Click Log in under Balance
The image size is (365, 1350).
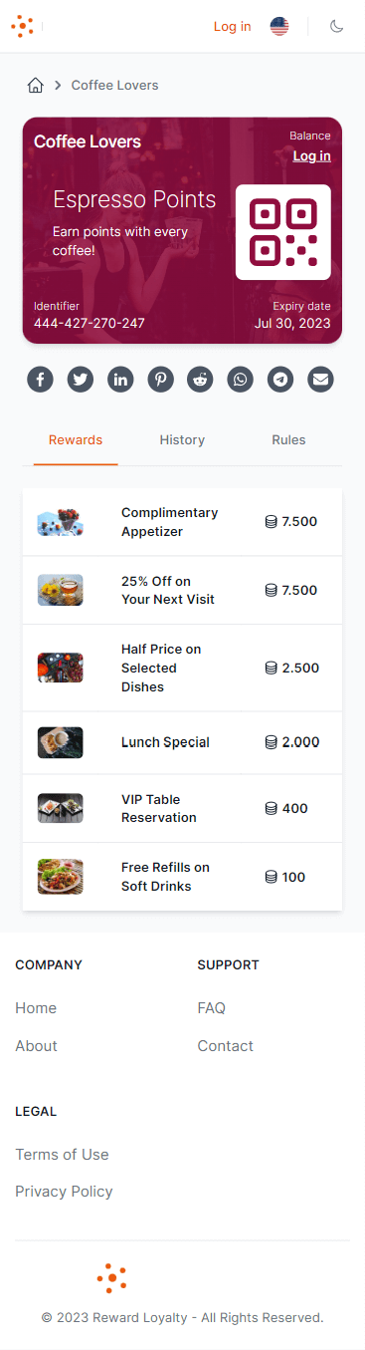click(x=312, y=156)
